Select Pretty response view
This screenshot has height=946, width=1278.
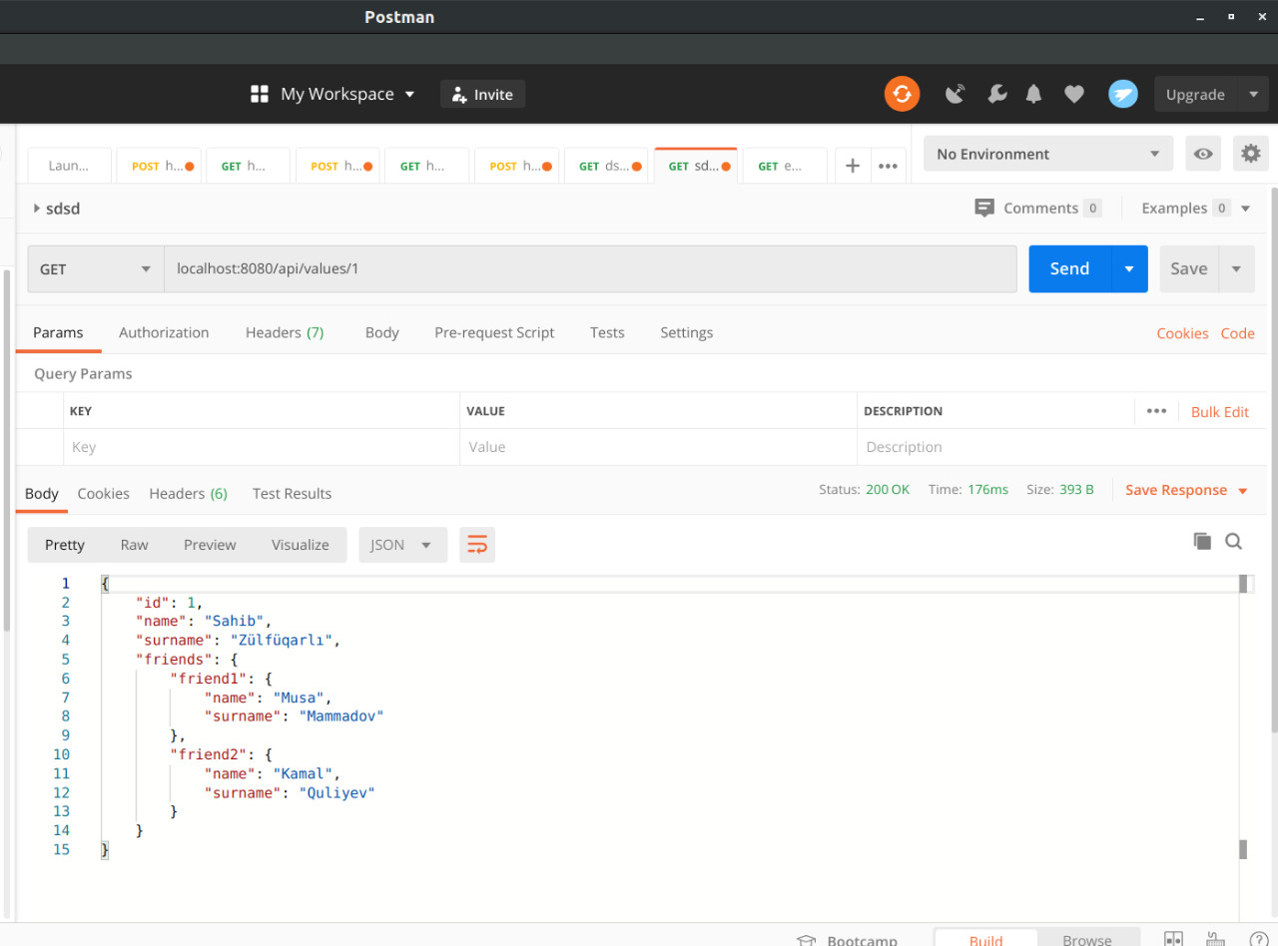coord(65,545)
